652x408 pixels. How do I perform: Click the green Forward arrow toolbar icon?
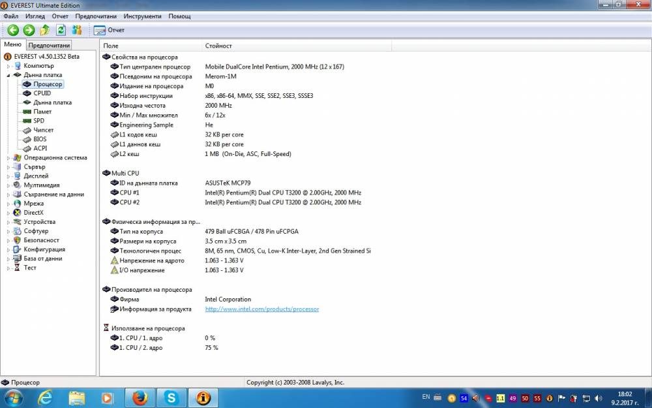(x=29, y=30)
